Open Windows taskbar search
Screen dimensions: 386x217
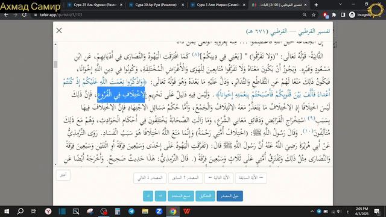pyautogui.click(x=20, y=212)
